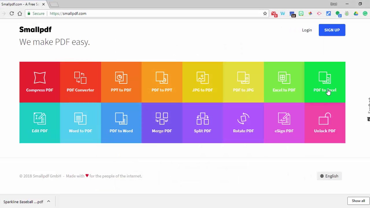
Task: Open the Split PDF tile
Action: pos(203,123)
